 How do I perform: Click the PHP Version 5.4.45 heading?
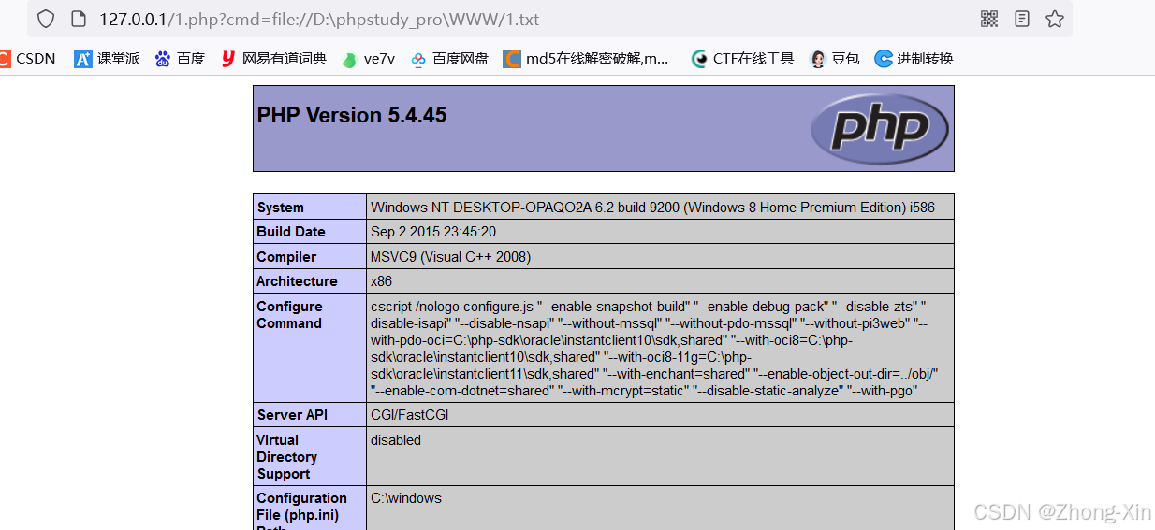click(352, 115)
